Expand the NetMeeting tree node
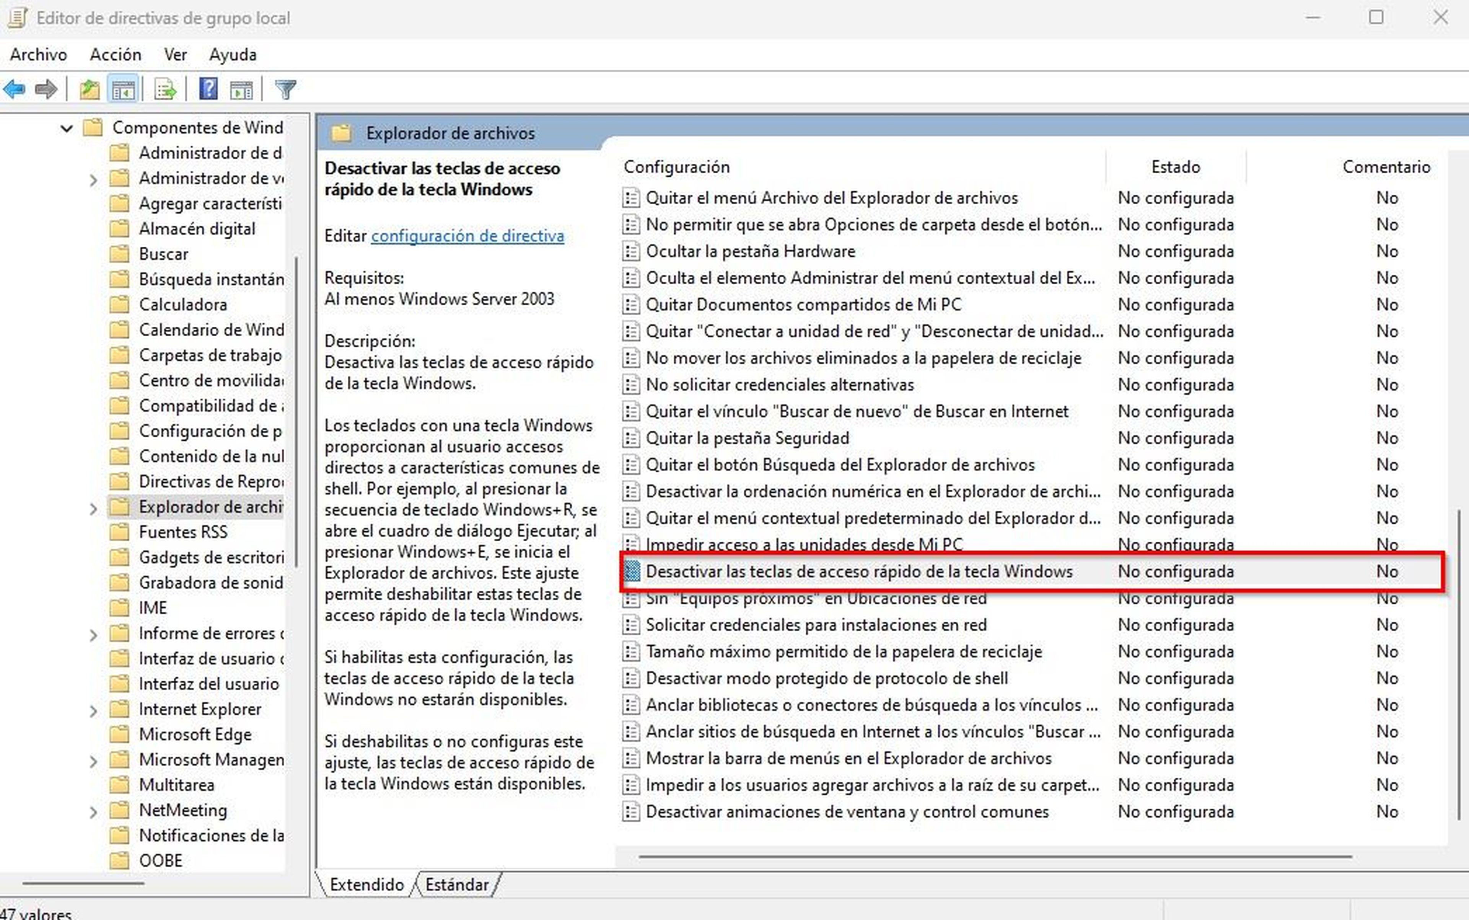The width and height of the screenshot is (1469, 920). 93,812
